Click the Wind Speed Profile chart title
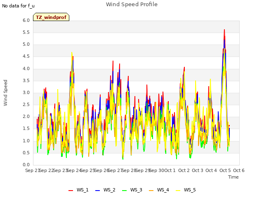264x198 pixels. (132, 5)
